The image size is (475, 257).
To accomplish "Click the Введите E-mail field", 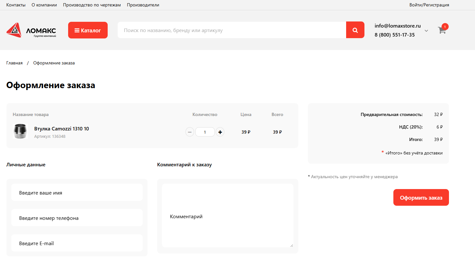I will tap(77, 243).
